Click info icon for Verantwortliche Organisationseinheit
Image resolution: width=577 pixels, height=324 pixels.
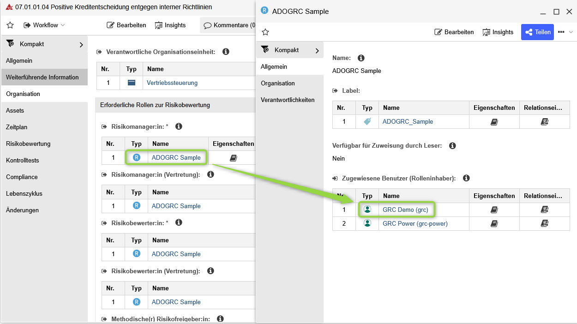coord(226,52)
